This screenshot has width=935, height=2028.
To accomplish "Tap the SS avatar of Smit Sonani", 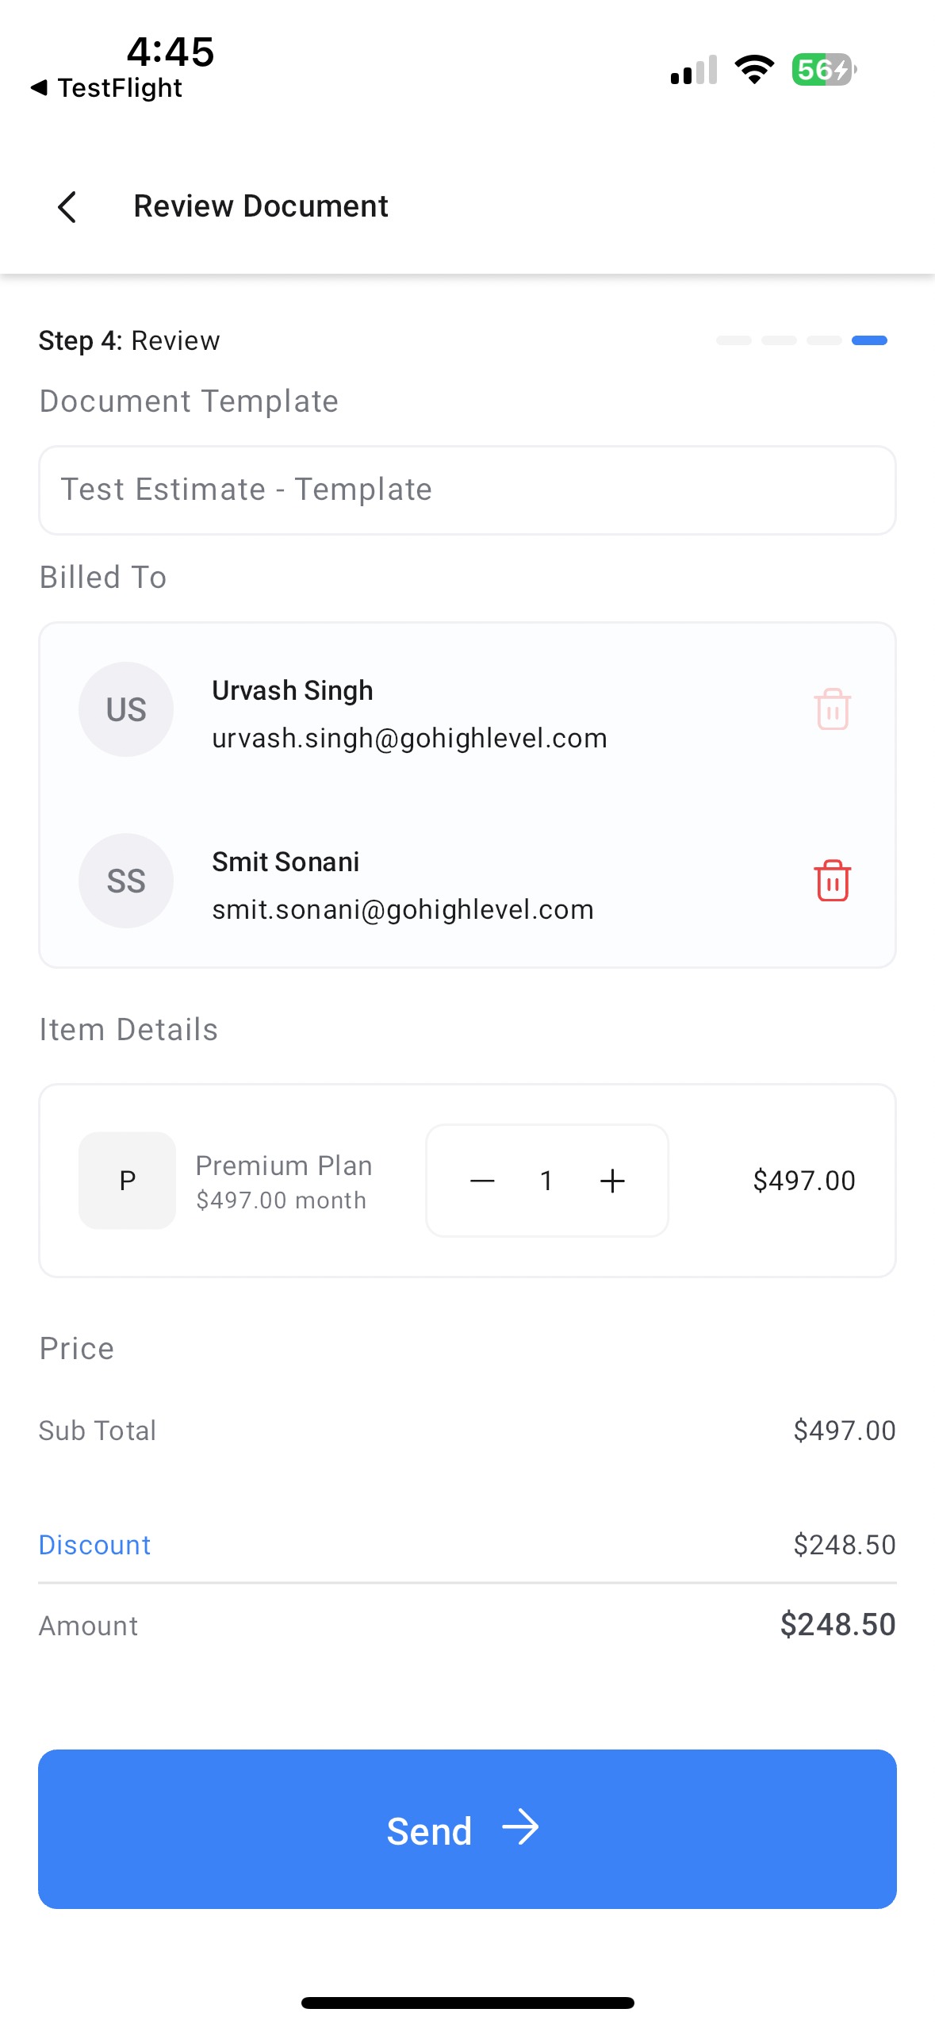I will tap(126, 880).
